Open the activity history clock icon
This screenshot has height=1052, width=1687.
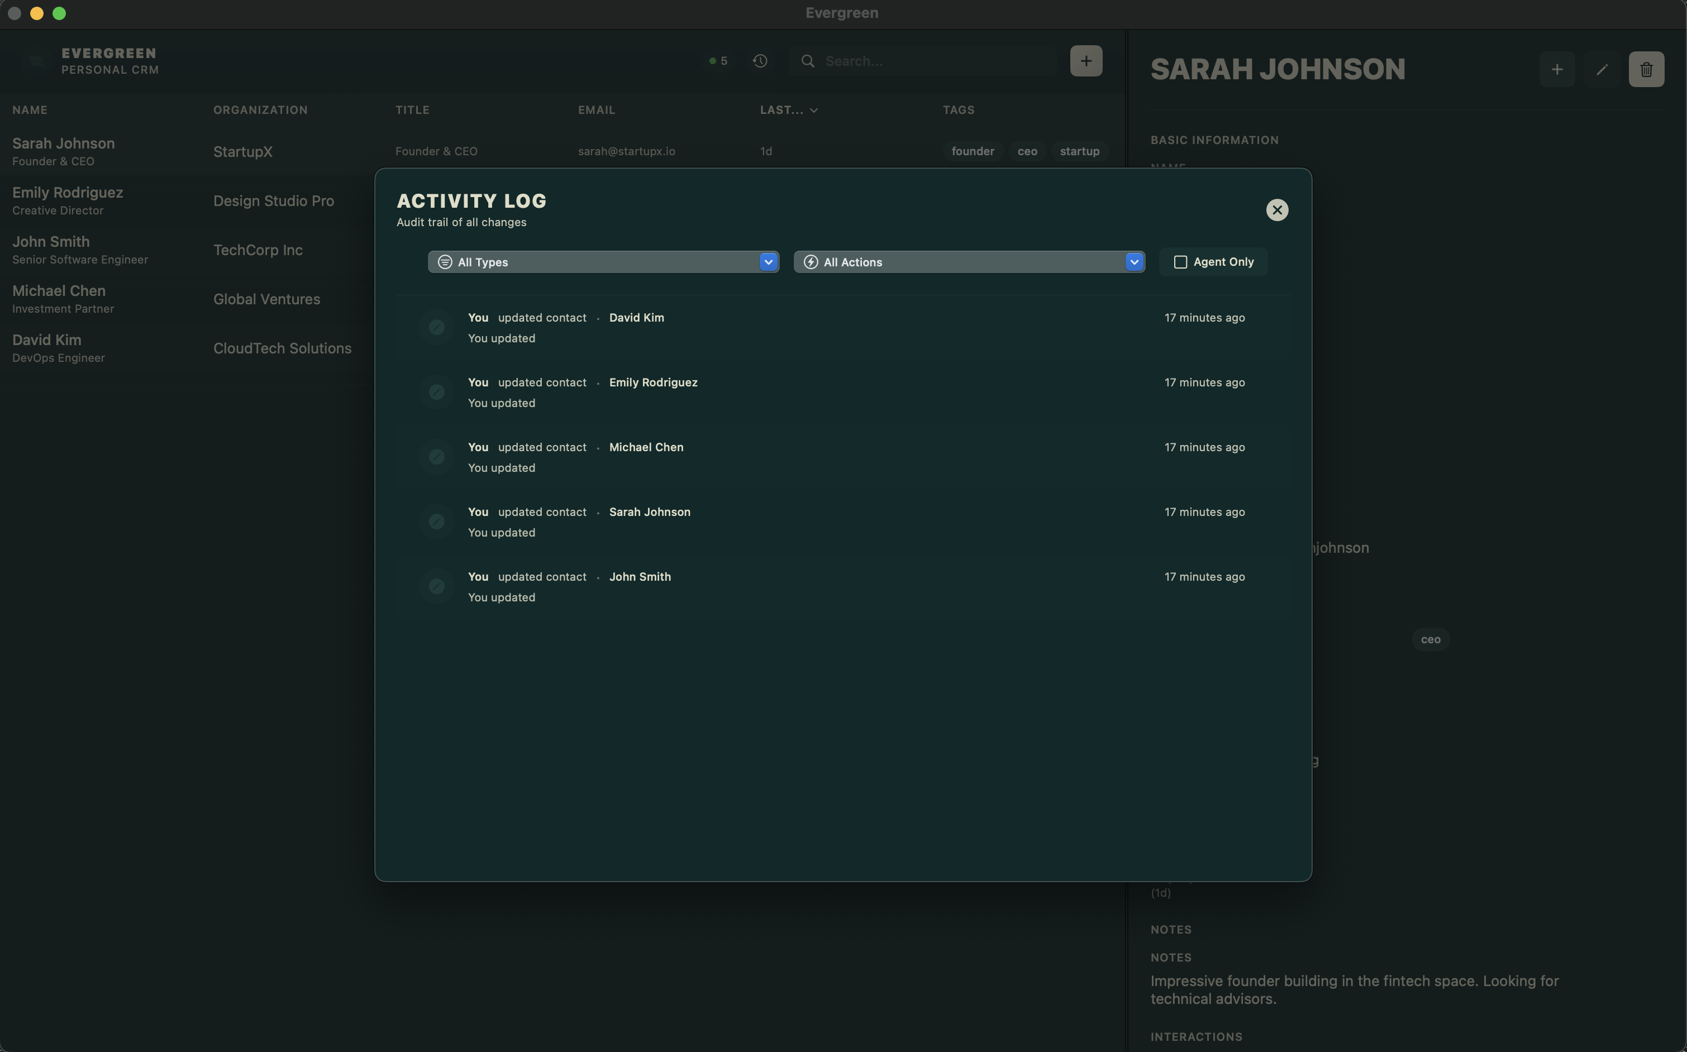[x=760, y=61]
